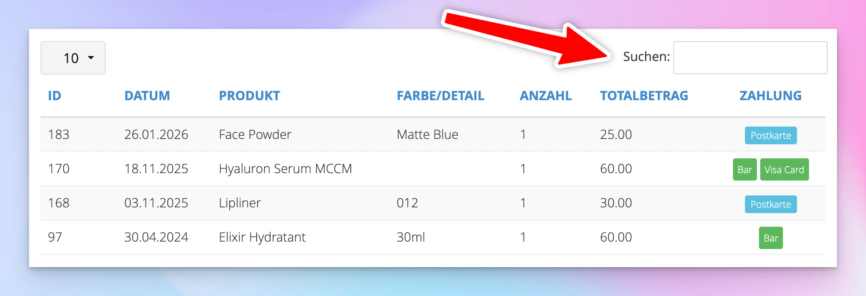Sort by the Zahlung column header
This screenshot has height=296, width=866.
[770, 96]
